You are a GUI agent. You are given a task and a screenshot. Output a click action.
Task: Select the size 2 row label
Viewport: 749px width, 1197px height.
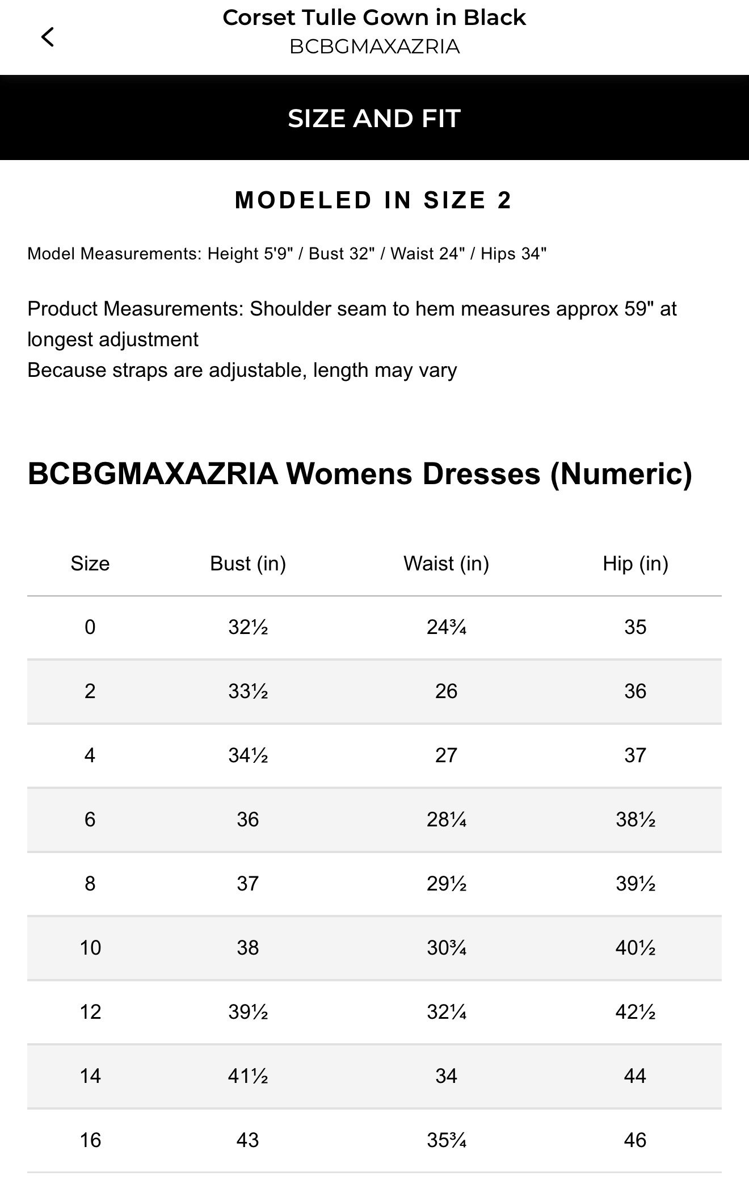click(x=90, y=691)
